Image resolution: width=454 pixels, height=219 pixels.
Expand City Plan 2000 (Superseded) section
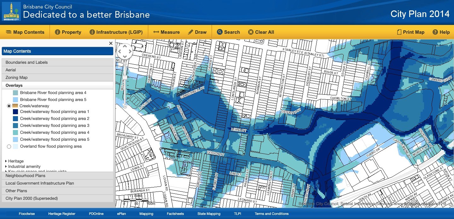[57, 198]
